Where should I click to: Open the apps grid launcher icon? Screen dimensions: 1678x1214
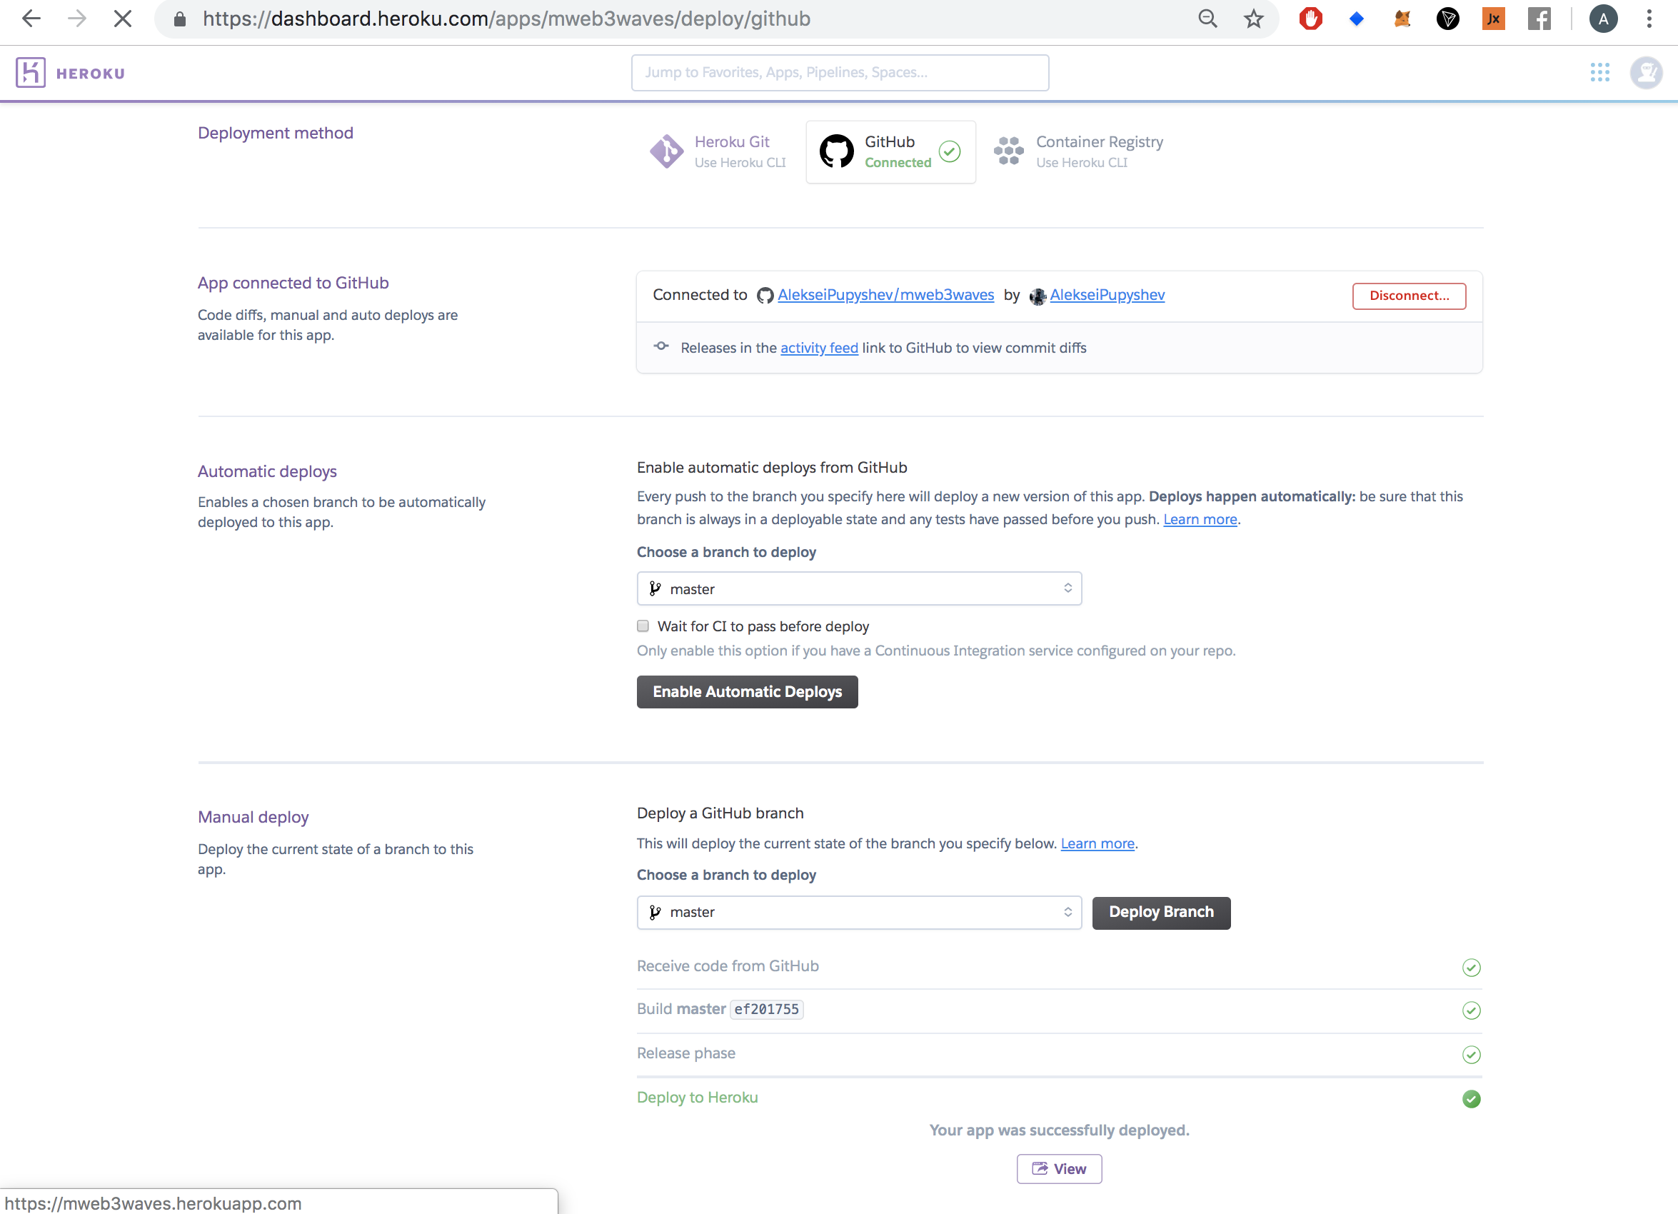(1599, 73)
